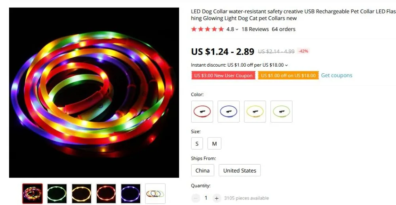Choose the yellow collar color swatch
The image size is (396, 205).
(x=255, y=111)
